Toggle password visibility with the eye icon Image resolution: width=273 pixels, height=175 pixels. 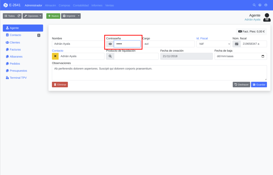110,44
